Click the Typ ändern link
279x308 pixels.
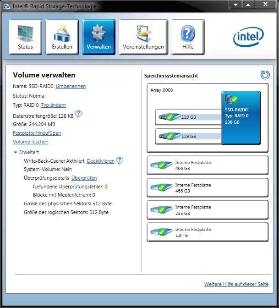[54, 105]
